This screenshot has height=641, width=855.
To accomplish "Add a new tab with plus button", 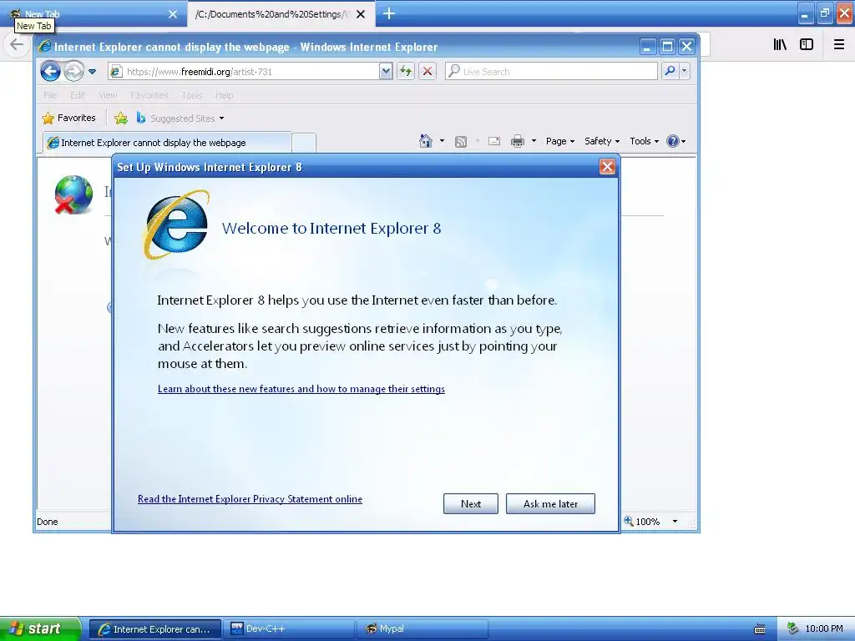I will tap(389, 13).
